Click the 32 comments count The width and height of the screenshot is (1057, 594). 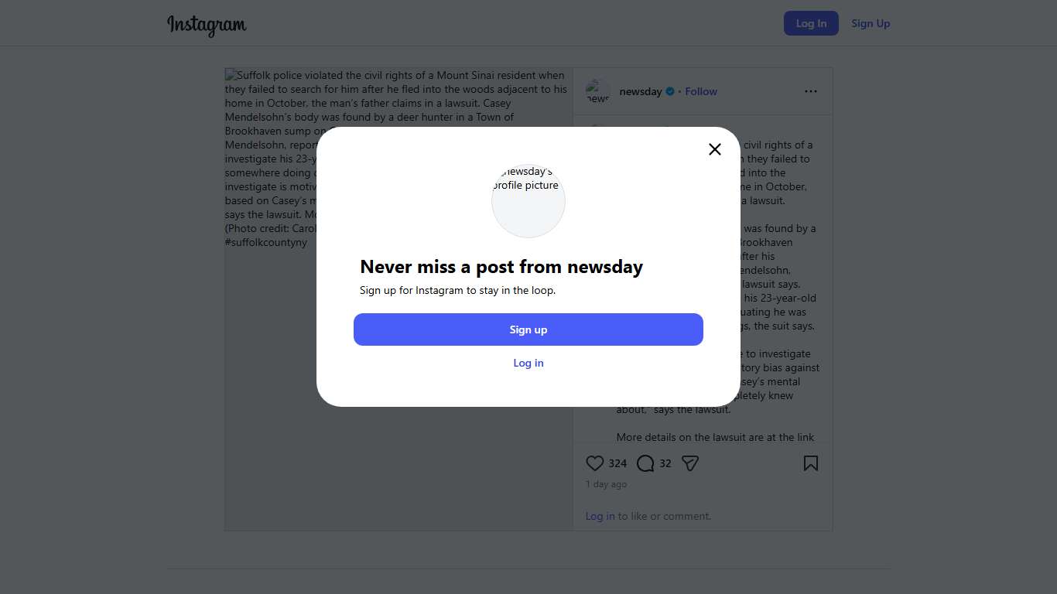(665, 463)
